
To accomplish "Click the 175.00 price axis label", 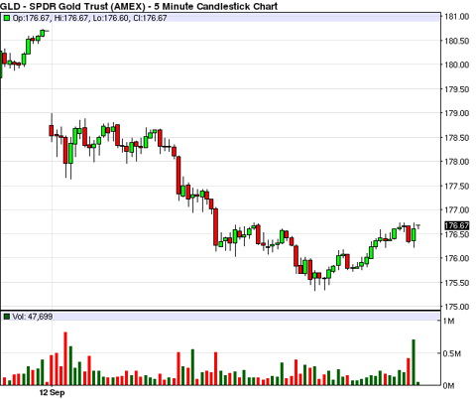I will pos(456,307).
